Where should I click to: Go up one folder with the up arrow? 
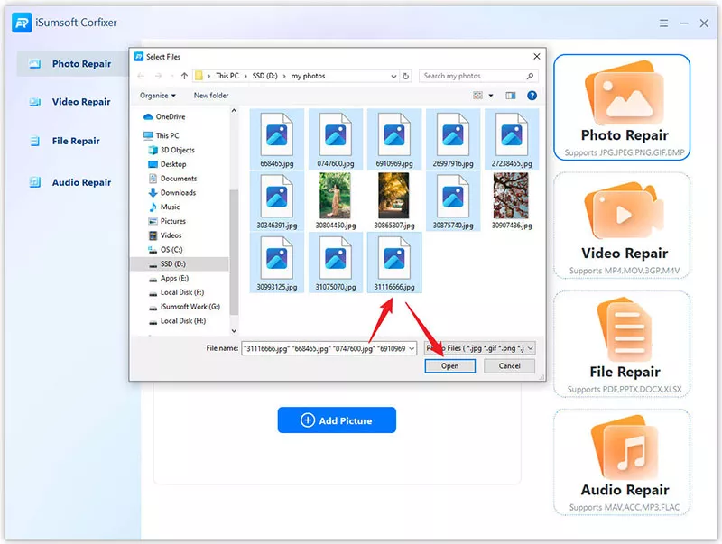tap(184, 76)
